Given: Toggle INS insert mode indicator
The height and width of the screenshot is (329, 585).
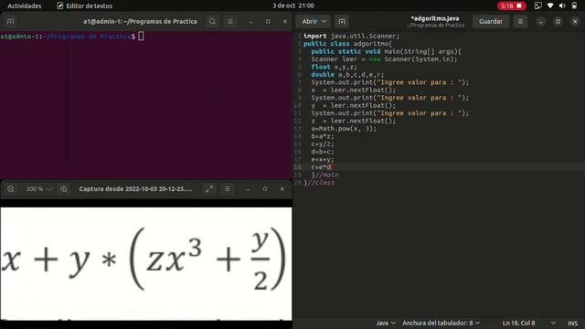Looking at the screenshot, I should point(573,323).
